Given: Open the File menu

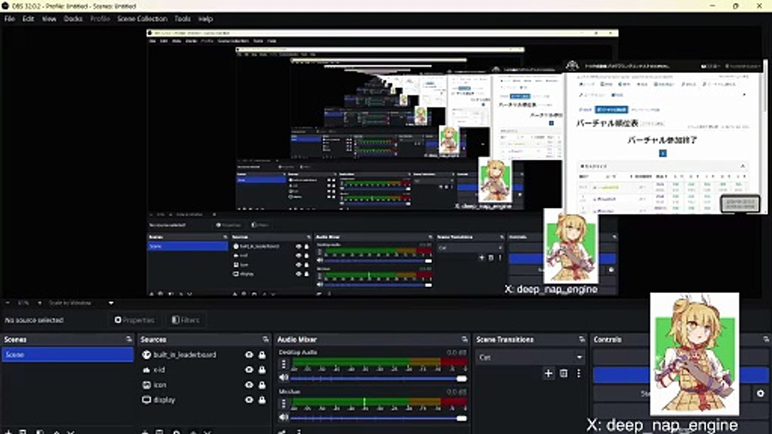Looking at the screenshot, I should point(10,19).
